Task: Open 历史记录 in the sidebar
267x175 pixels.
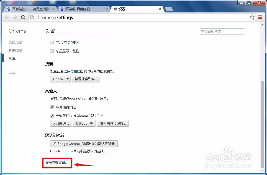Action: pos(16,42)
